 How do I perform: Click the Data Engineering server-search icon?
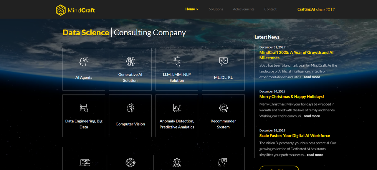pos(84,108)
